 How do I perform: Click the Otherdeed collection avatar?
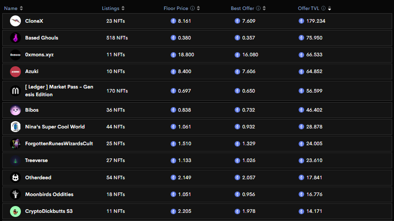tap(15, 177)
